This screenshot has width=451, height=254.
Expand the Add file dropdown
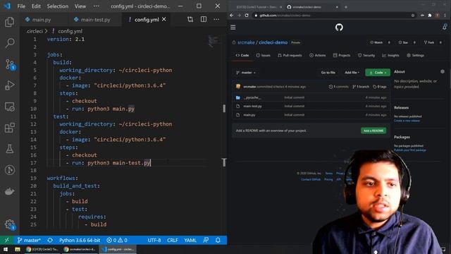[352, 73]
